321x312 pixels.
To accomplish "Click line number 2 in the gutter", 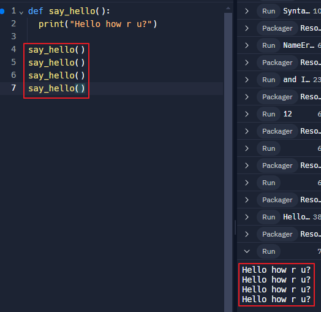I will (x=13, y=24).
